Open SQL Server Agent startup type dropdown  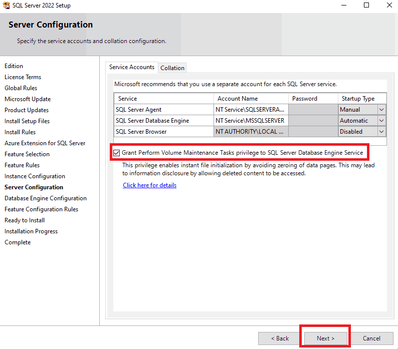(381, 110)
